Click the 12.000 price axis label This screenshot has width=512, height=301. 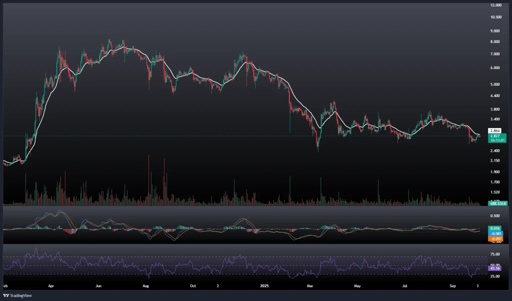pos(496,5)
